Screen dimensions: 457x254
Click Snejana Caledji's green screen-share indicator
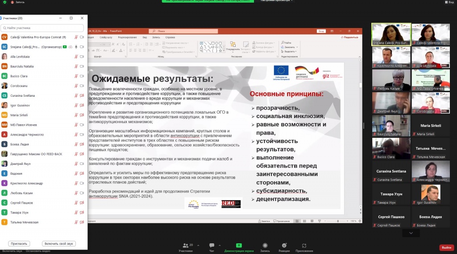coord(65,47)
